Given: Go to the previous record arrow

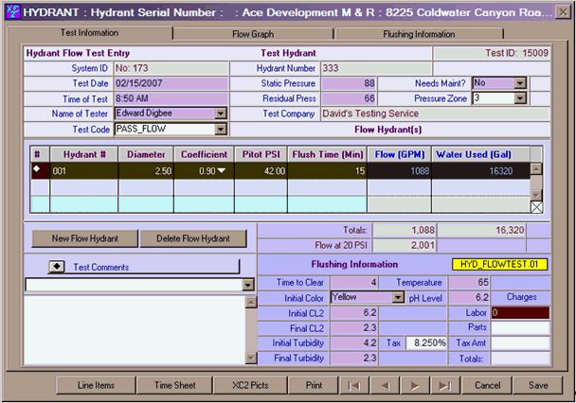Looking at the screenshot, I should [384, 386].
